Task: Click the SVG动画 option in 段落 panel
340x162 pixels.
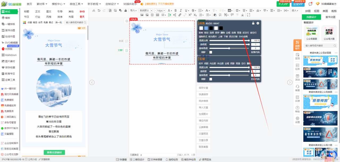Action: [x=243, y=37]
